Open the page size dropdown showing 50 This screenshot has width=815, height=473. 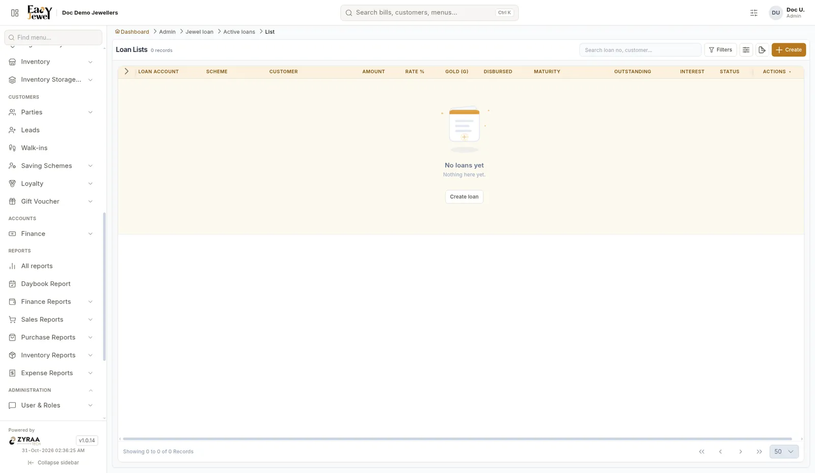784,452
